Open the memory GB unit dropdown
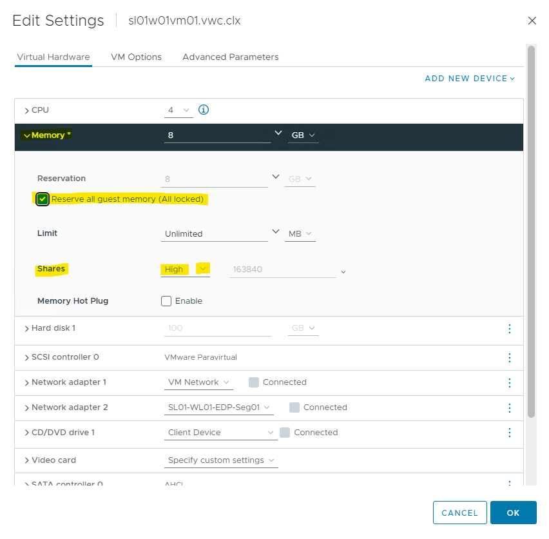The height and width of the screenshot is (539, 549). pos(303,135)
